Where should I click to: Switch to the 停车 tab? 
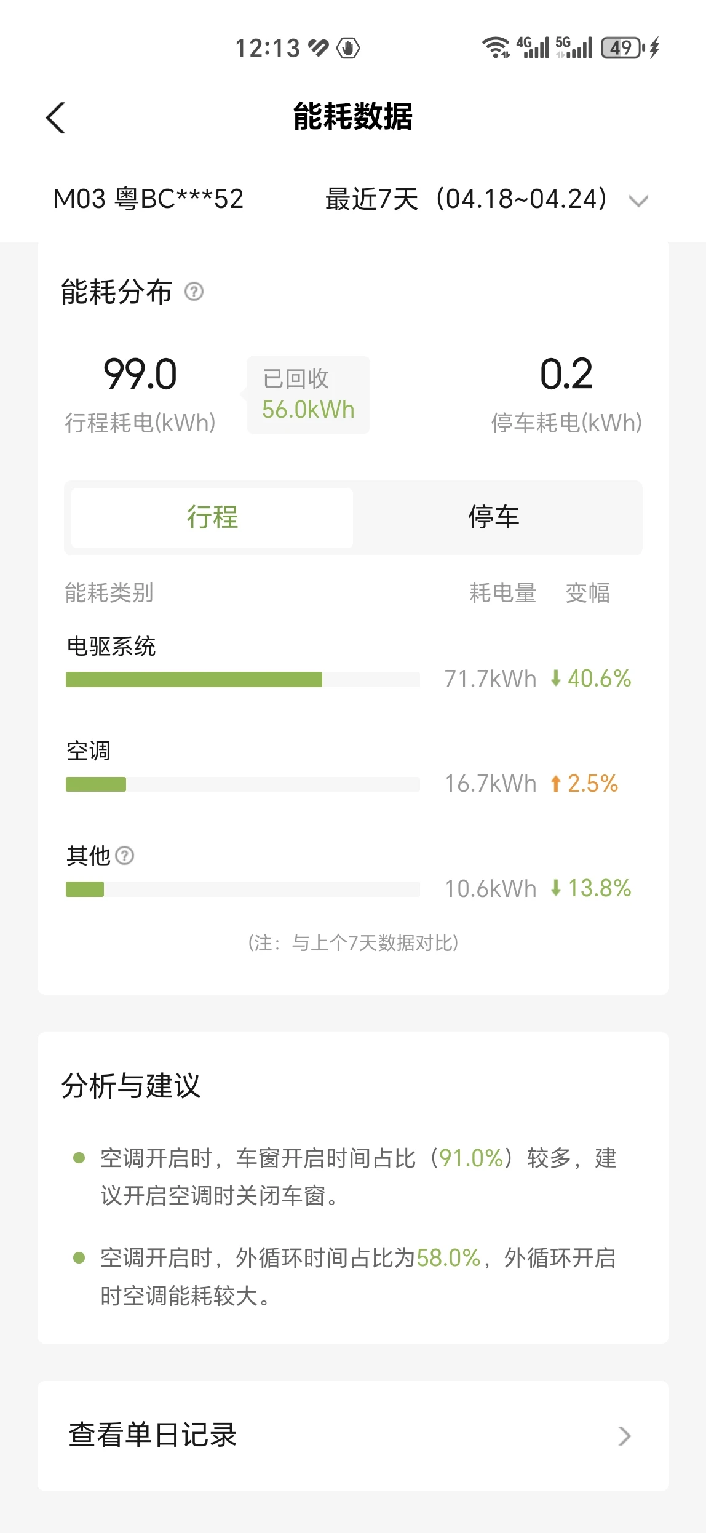click(x=494, y=517)
